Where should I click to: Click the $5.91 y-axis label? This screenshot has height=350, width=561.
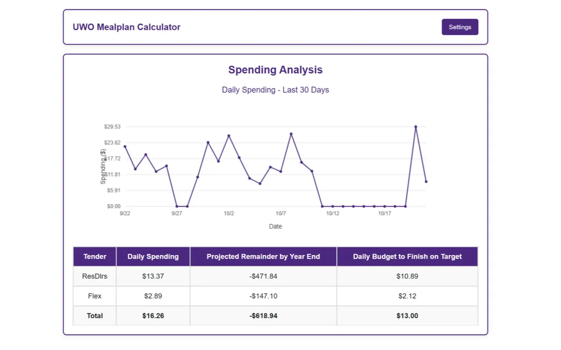(114, 190)
